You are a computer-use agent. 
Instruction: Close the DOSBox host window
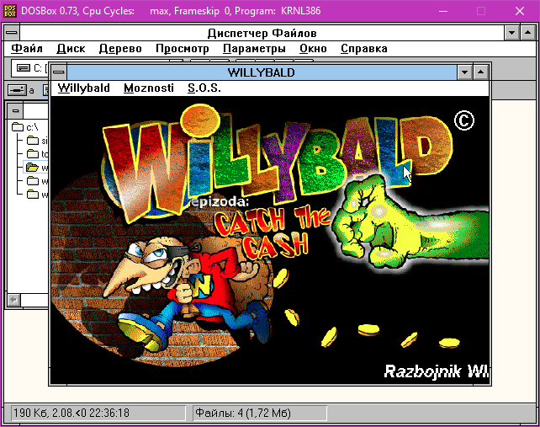coord(520,11)
